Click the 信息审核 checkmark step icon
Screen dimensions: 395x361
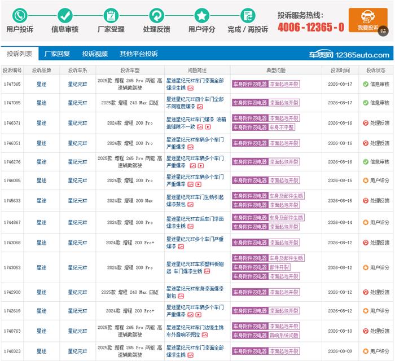[65, 16]
